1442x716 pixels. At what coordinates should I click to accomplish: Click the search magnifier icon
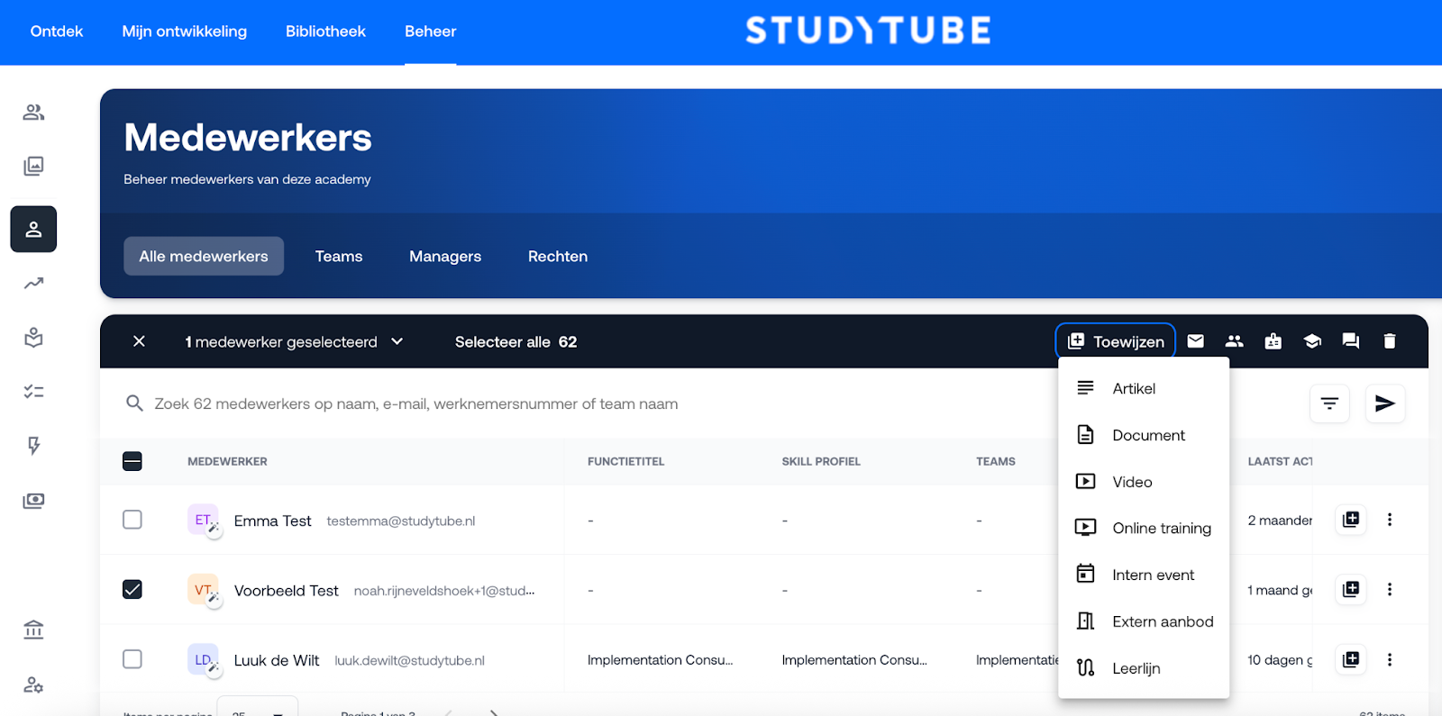(134, 403)
